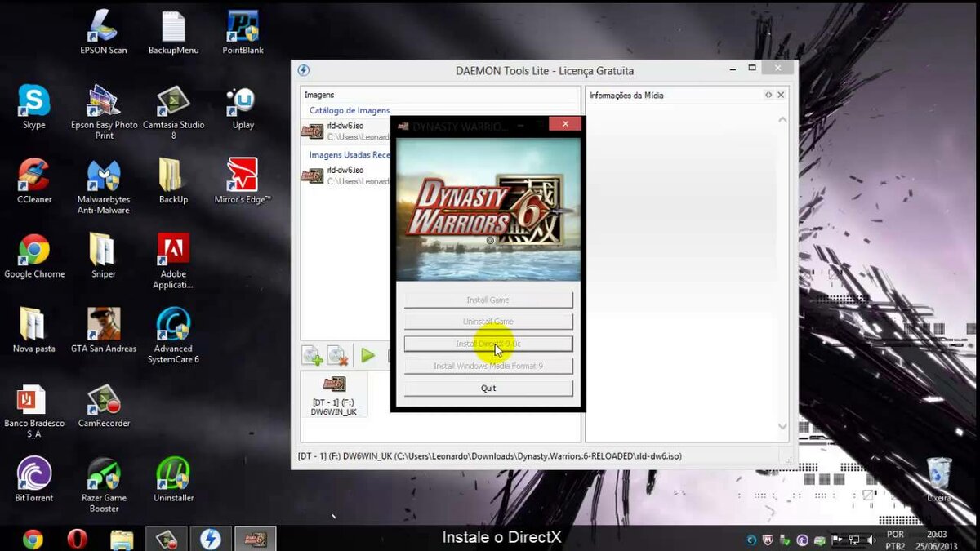Click the Add Image icon in DAEMON Tools

313,356
